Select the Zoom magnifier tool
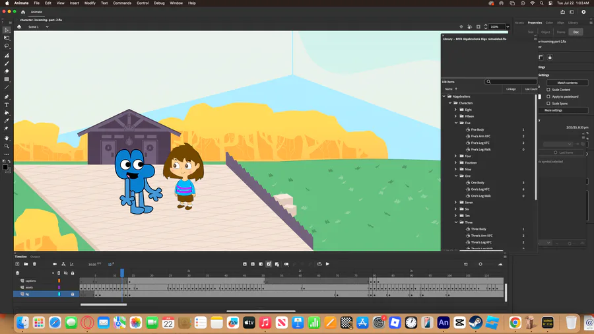Screen dimensions: 594x334 point(7,146)
